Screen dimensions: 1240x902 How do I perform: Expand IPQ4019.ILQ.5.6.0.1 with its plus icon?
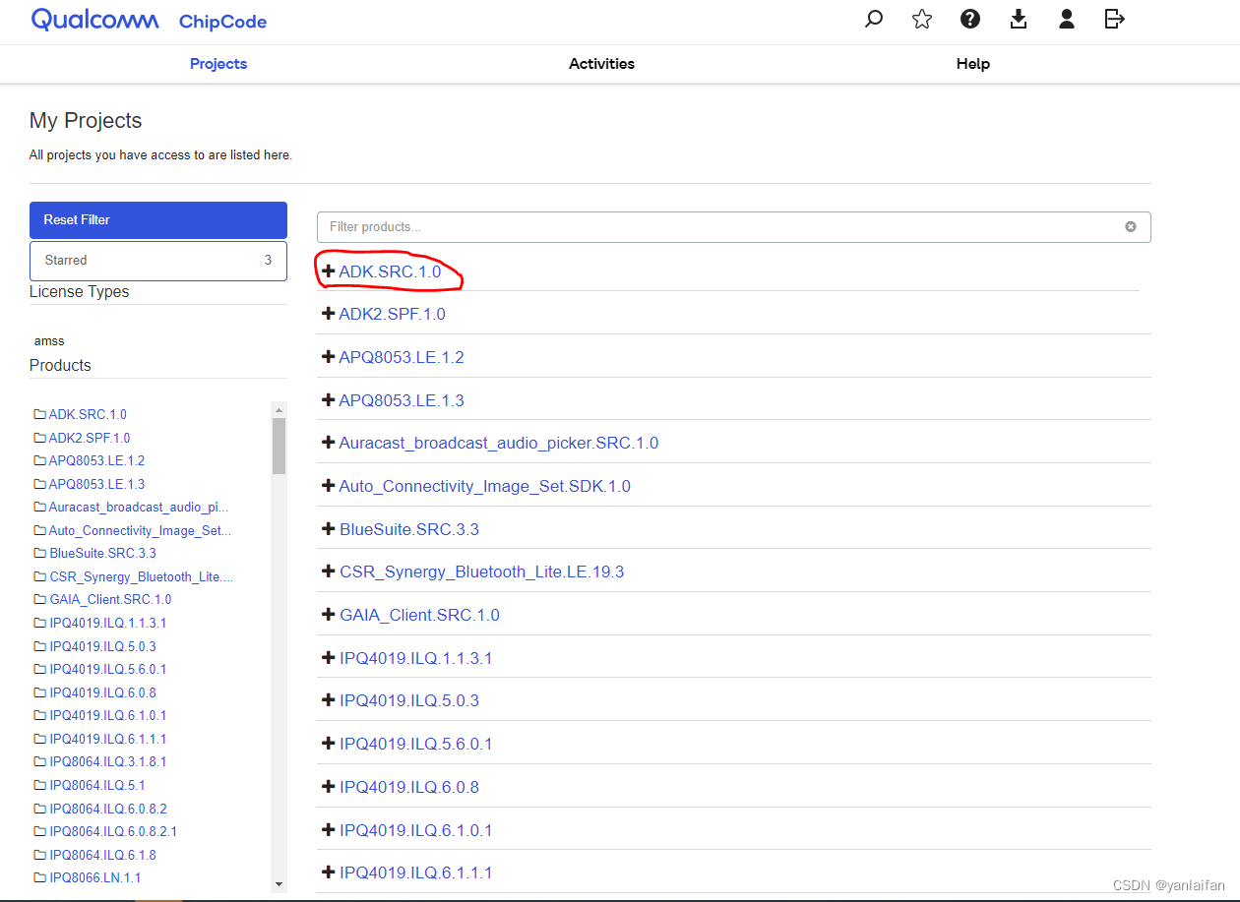pos(329,744)
